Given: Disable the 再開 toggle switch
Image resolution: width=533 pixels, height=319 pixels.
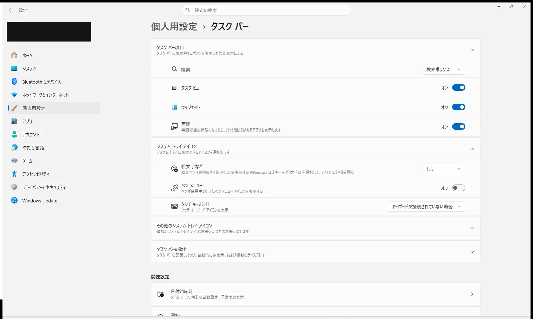Looking at the screenshot, I should (458, 127).
